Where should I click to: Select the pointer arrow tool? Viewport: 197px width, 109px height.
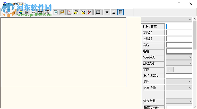[x=6, y=12]
